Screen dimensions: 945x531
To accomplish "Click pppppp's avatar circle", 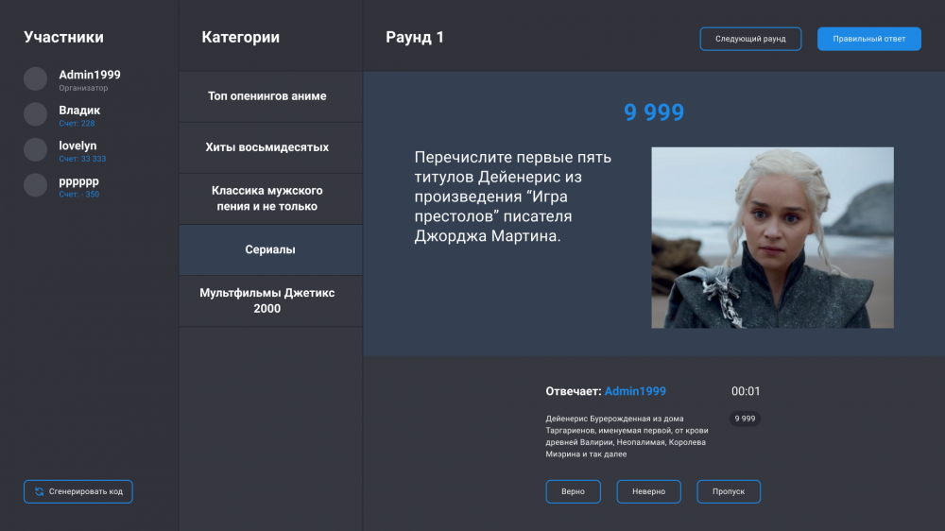I will tap(36, 185).
